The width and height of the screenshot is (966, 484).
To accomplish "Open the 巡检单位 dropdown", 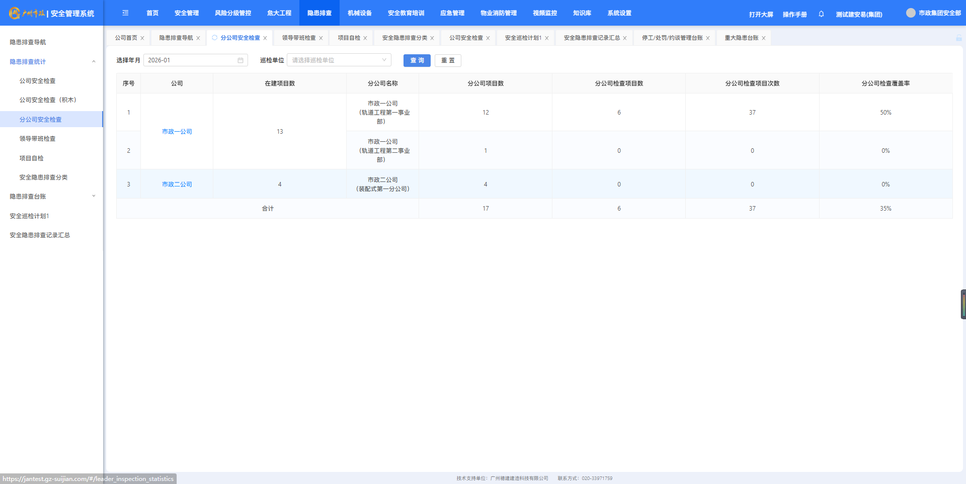I will pos(339,60).
